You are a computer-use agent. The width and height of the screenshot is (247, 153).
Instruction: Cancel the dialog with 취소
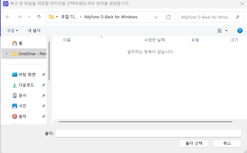(227, 143)
